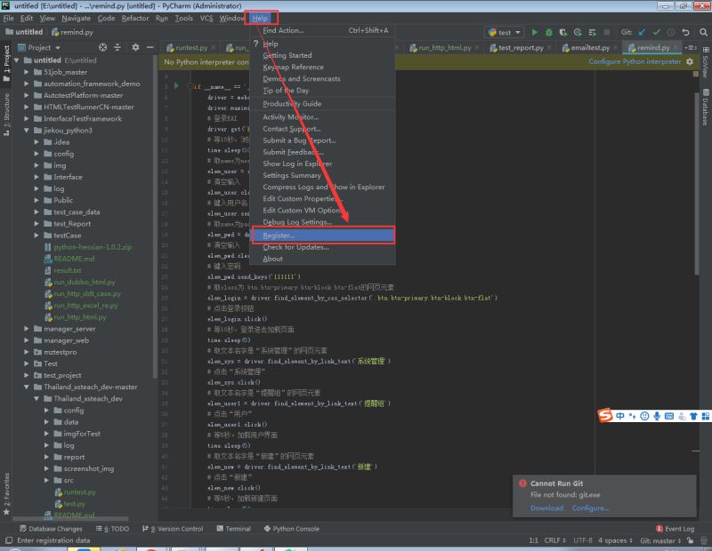This screenshot has width=712, height=551.
Task: Open Project panel settings gear icon
Action: coord(134,47)
